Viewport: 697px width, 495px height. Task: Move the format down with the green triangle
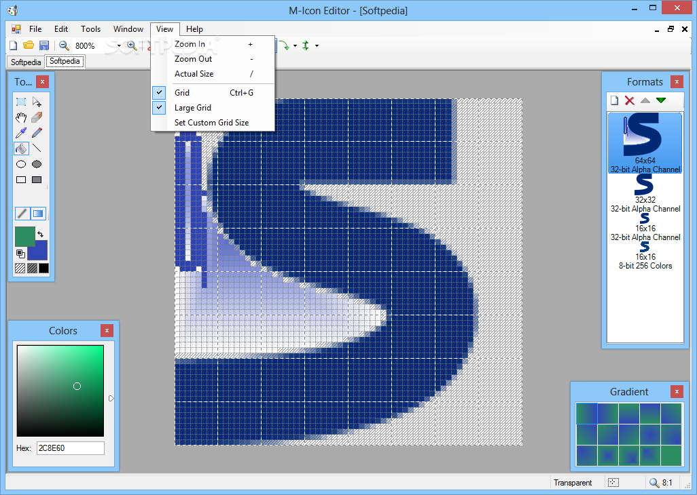[661, 100]
